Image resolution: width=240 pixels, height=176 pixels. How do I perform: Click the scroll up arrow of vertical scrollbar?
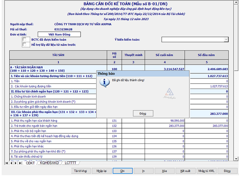236,3
